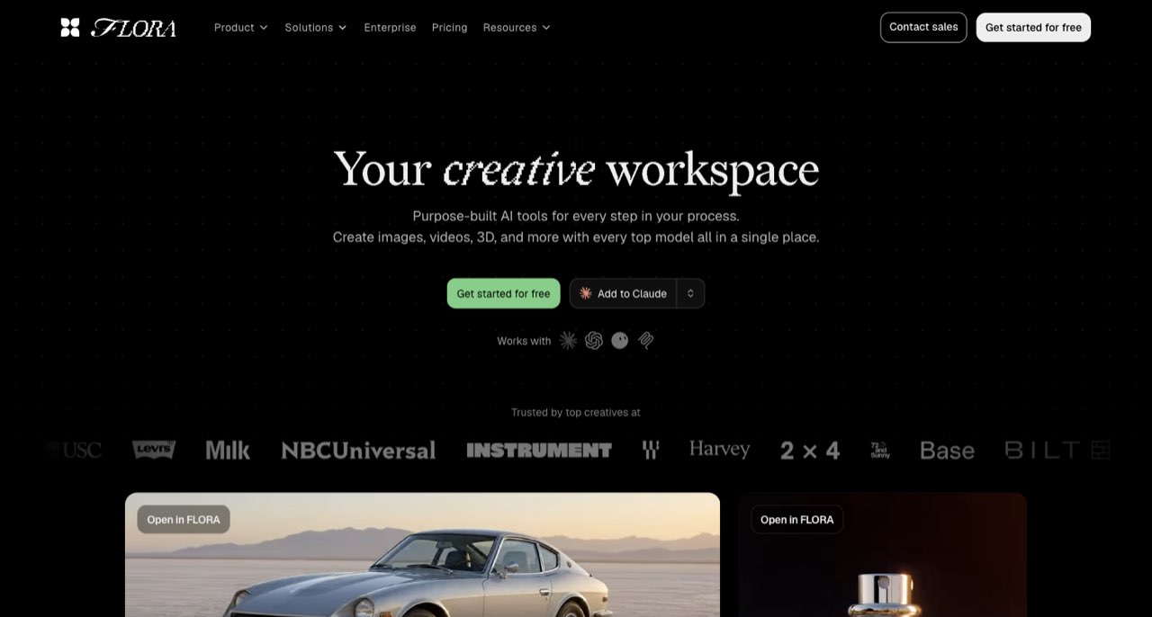Click the FLORA logo in the header
Image resolution: width=1152 pixels, height=617 pixels.
pos(118,28)
